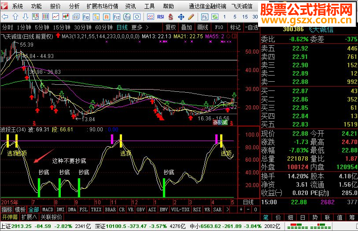Select the 势 trend tab
The width and height of the screenshot is (358, 231).
[x=315, y=217]
